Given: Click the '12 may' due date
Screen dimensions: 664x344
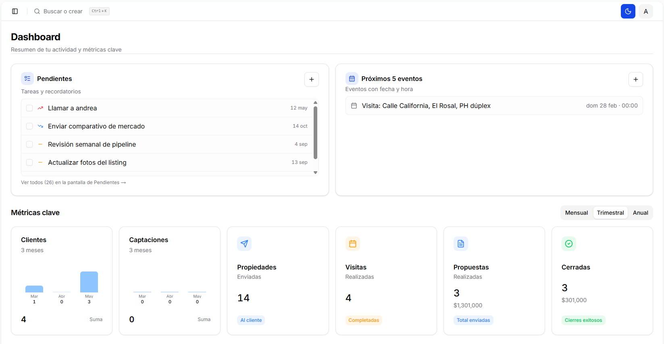Looking at the screenshot, I should pos(299,108).
